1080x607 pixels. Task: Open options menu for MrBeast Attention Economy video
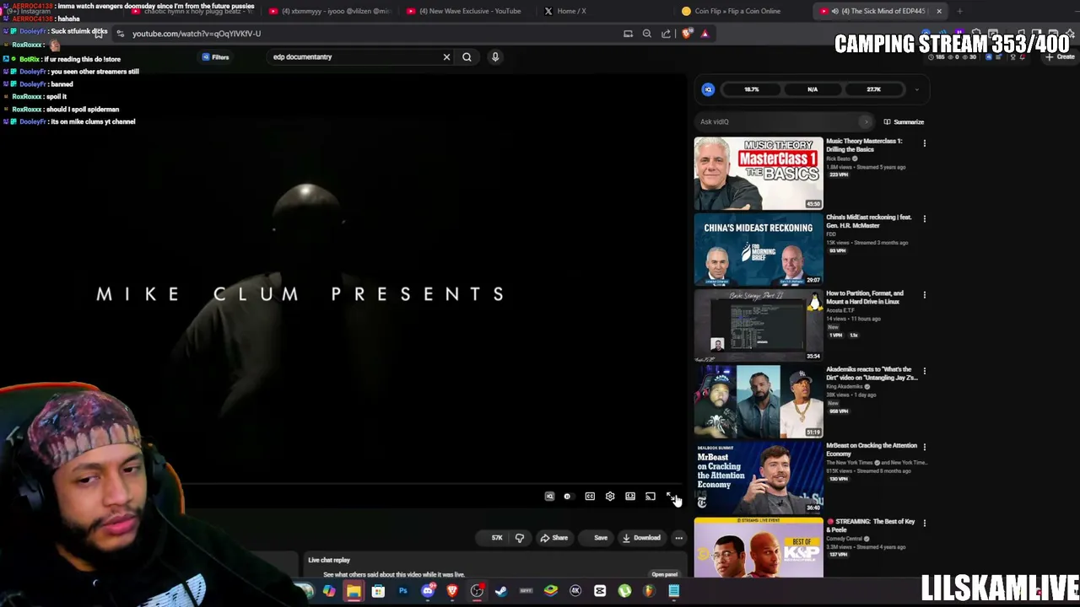tap(925, 447)
